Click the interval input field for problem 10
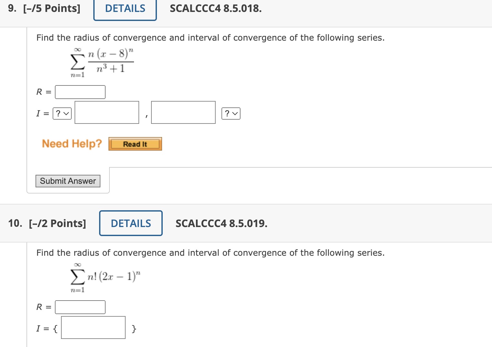The height and width of the screenshot is (347, 492). tap(93, 327)
